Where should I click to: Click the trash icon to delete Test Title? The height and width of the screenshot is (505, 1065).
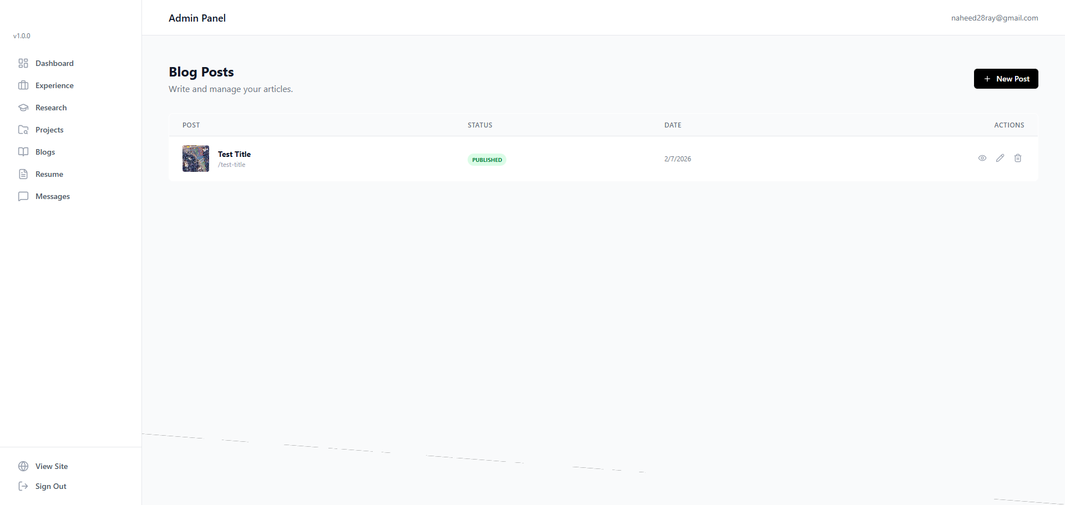[1018, 158]
